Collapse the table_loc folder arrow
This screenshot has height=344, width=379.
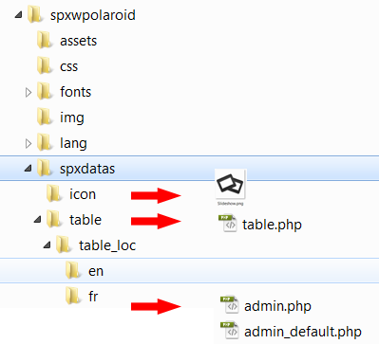tap(47, 245)
